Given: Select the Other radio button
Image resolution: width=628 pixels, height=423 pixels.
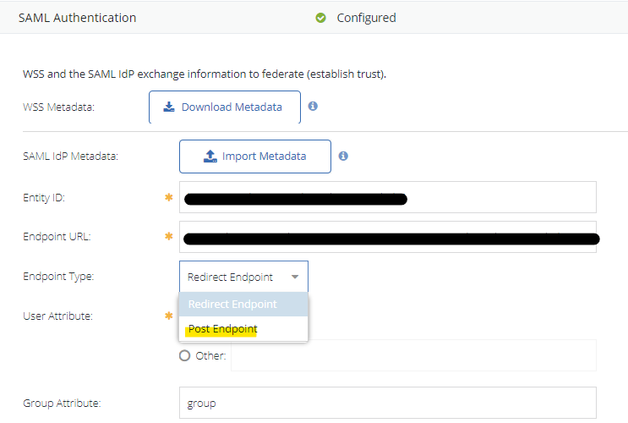Looking at the screenshot, I should 185,356.
